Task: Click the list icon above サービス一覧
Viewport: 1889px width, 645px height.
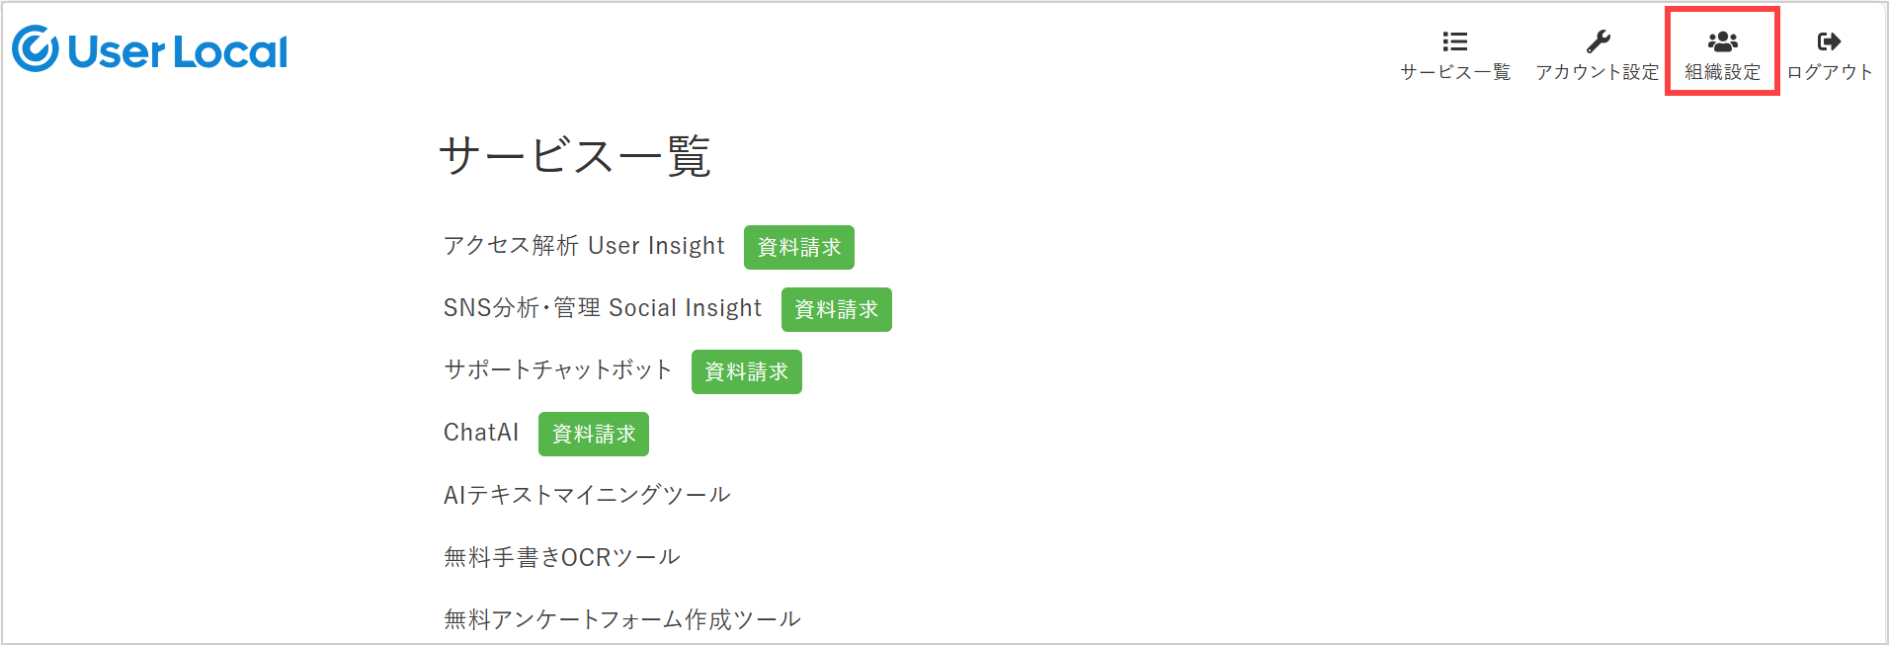Action: tap(1455, 41)
